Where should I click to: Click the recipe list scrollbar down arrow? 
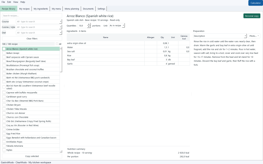[61, 151]
